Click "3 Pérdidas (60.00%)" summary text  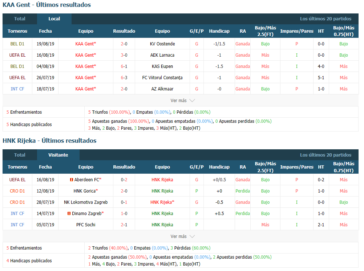[x=190, y=248]
